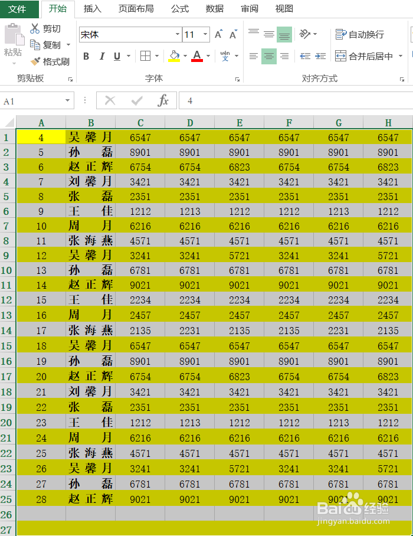Select cell A1 containing 4

tap(41, 137)
